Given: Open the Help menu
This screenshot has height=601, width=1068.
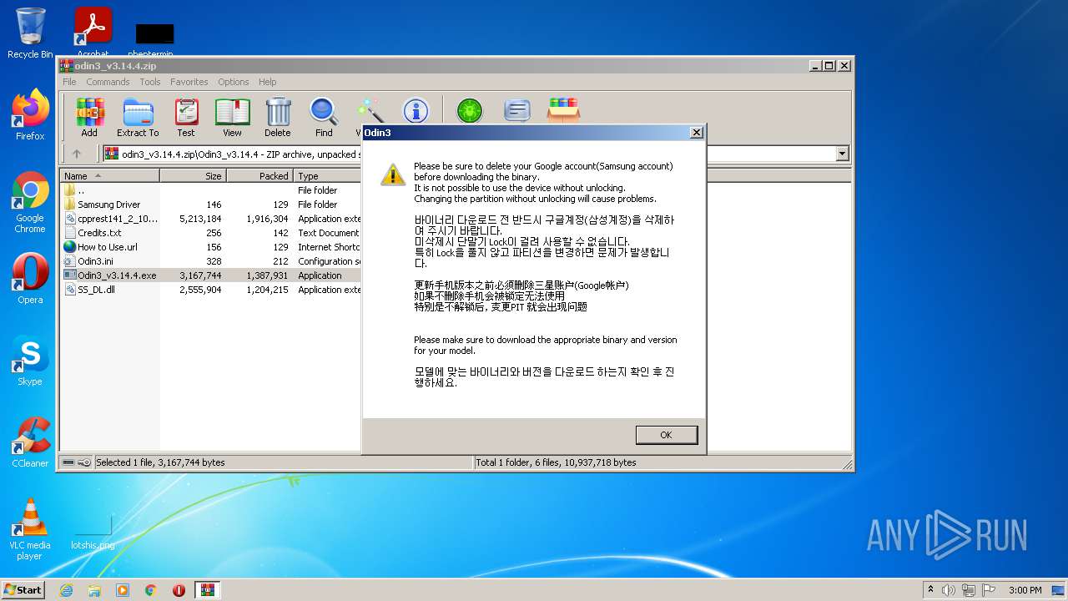Looking at the screenshot, I should click(267, 82).
